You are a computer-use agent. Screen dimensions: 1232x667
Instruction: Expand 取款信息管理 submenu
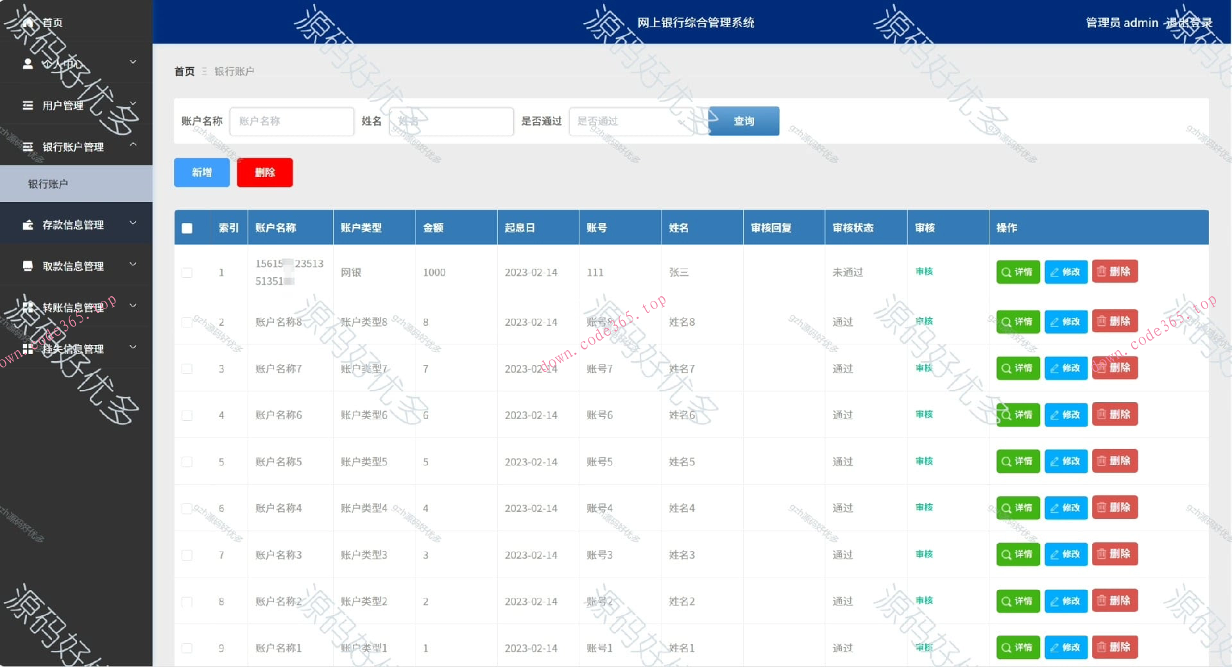pyautogui.click(x=132, y=264)
